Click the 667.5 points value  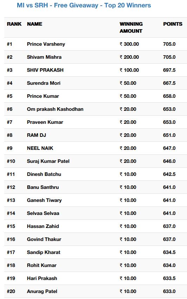click(169, 83)
